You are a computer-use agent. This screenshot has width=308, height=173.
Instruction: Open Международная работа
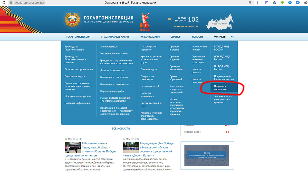click(x=78, y=96)
